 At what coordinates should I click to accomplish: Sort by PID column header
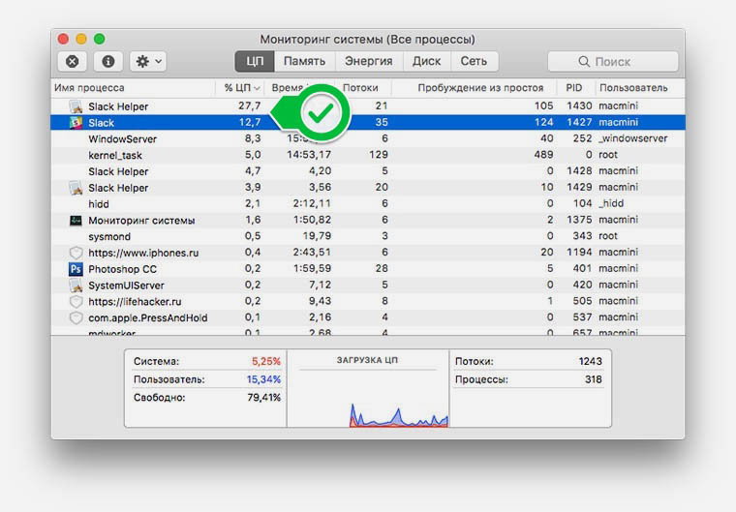pyautogui.click(x=573, y=88)
